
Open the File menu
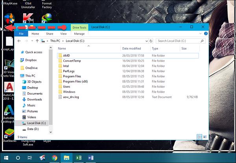coord(21,34)
